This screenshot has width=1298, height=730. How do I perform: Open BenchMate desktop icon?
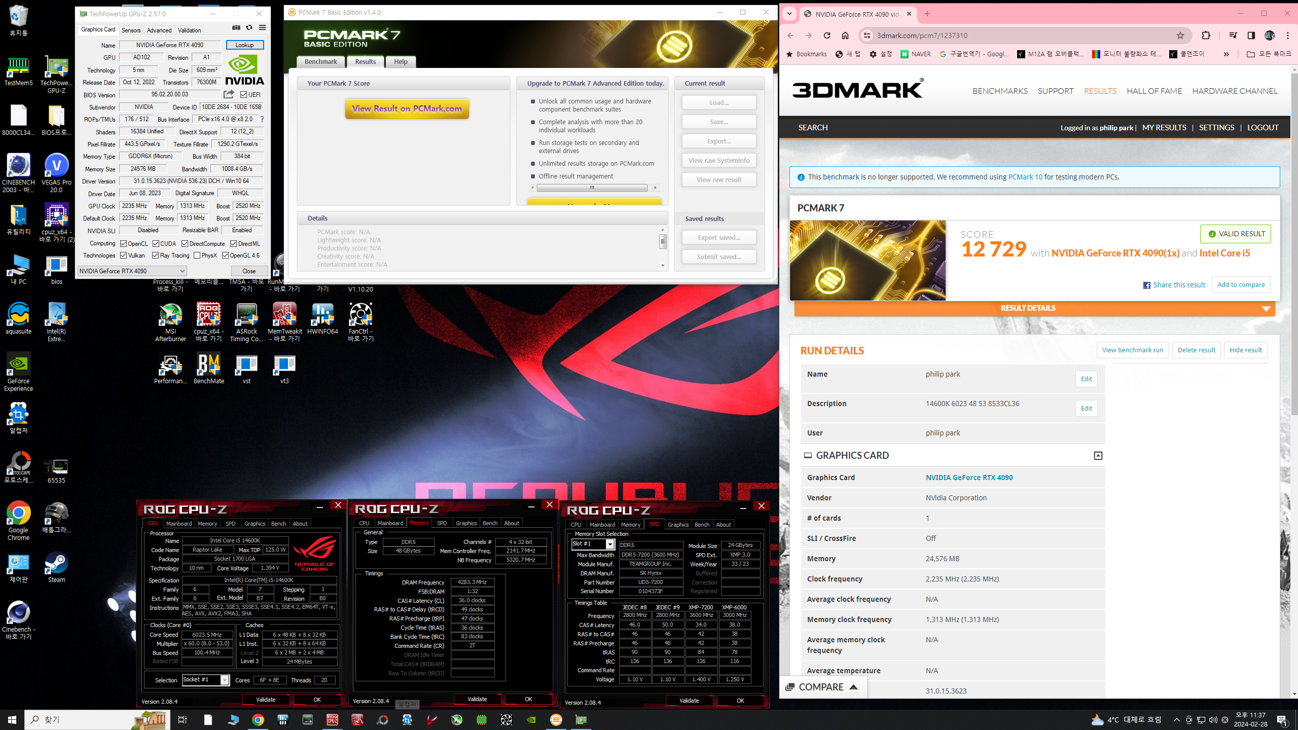[208, 369]
